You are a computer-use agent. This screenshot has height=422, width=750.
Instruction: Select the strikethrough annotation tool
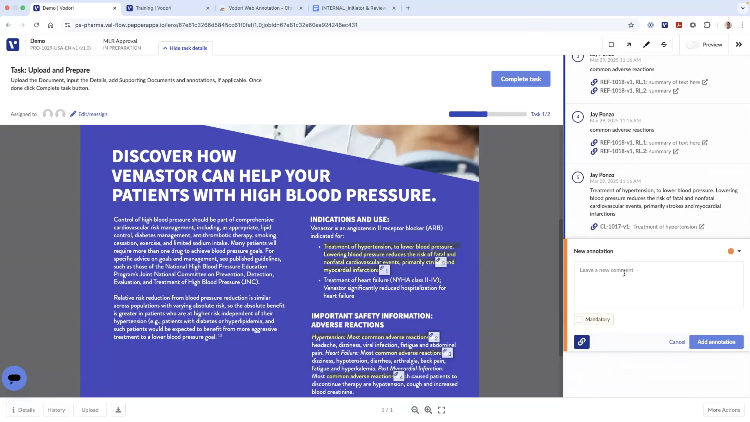tap(664, 45)
